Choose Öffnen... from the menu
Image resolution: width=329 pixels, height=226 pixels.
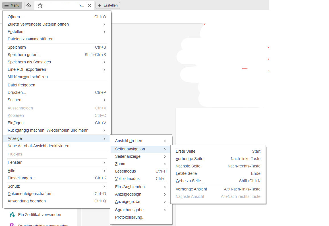click(x=57, y=17)
